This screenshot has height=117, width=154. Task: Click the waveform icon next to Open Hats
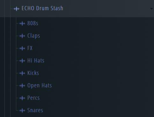pyautogui.click(x=22, y=86)
